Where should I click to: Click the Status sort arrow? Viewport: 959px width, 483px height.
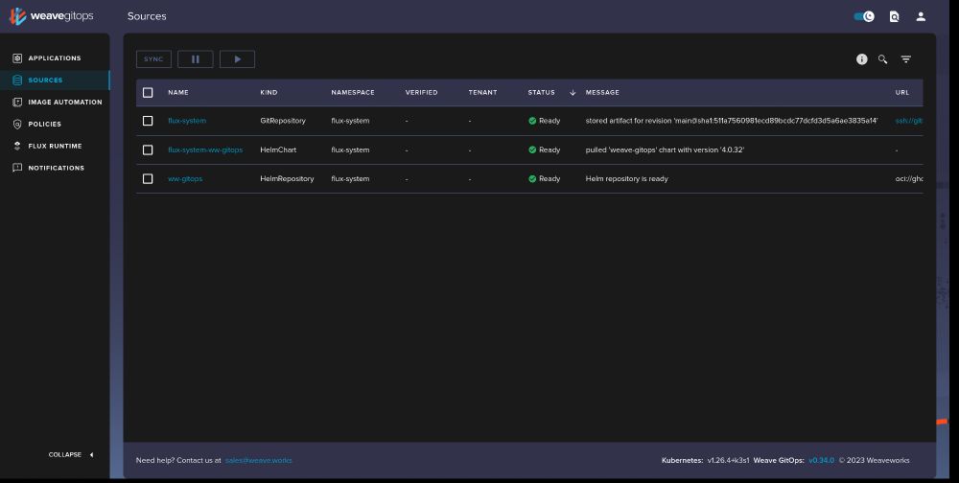point(573,92)
